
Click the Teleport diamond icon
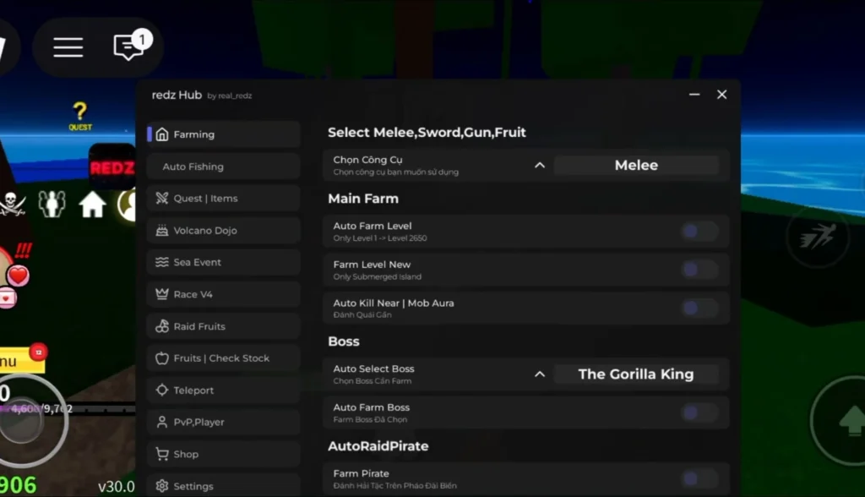[161, 390]
